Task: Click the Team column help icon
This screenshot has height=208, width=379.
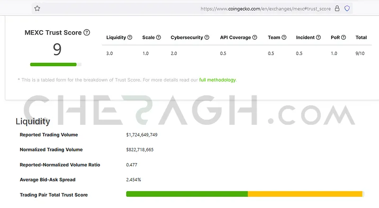Action: [x=284, y=37]
